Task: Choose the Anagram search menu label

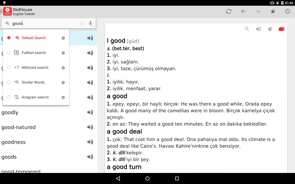Action: point(35,97)
